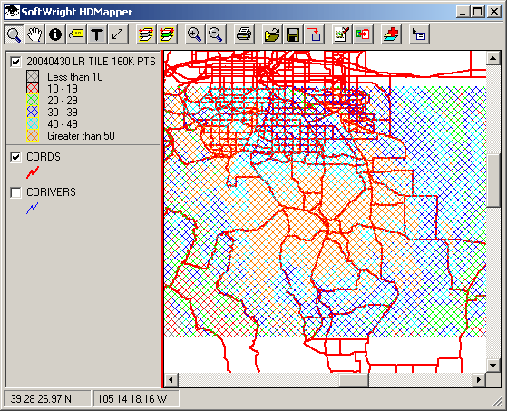This screenshot has width=507, height=411.
Task: Click the 30 - 39 blue swatch
Action: tap(33, 112)
